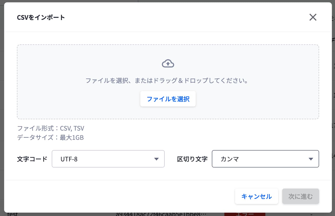
Task: Expand the カンマ dropdown arrow
Action: click(x=311, y=159)
